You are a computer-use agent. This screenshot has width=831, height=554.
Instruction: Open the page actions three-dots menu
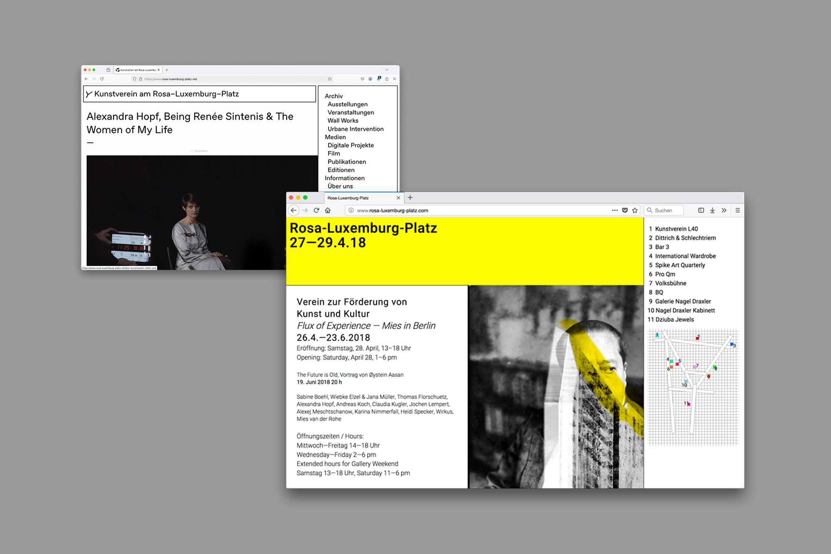coord(615,210)
